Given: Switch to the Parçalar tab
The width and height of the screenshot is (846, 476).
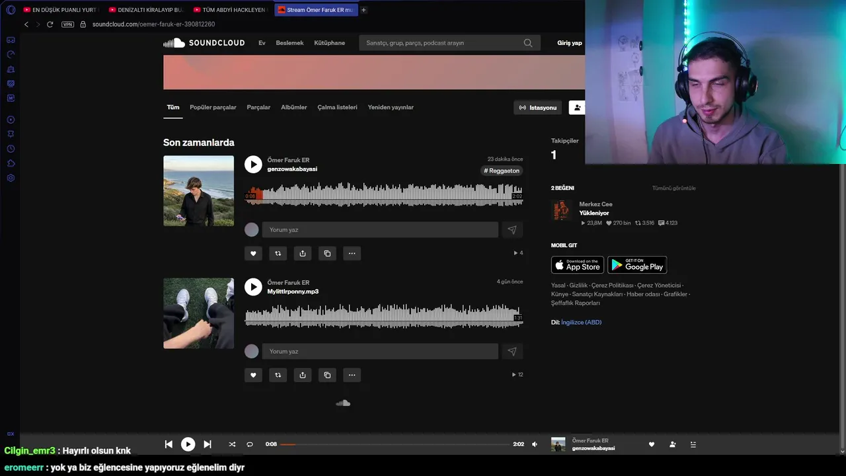Looking at the screenshot, I should pyautogui.click(x=258, y=107).
